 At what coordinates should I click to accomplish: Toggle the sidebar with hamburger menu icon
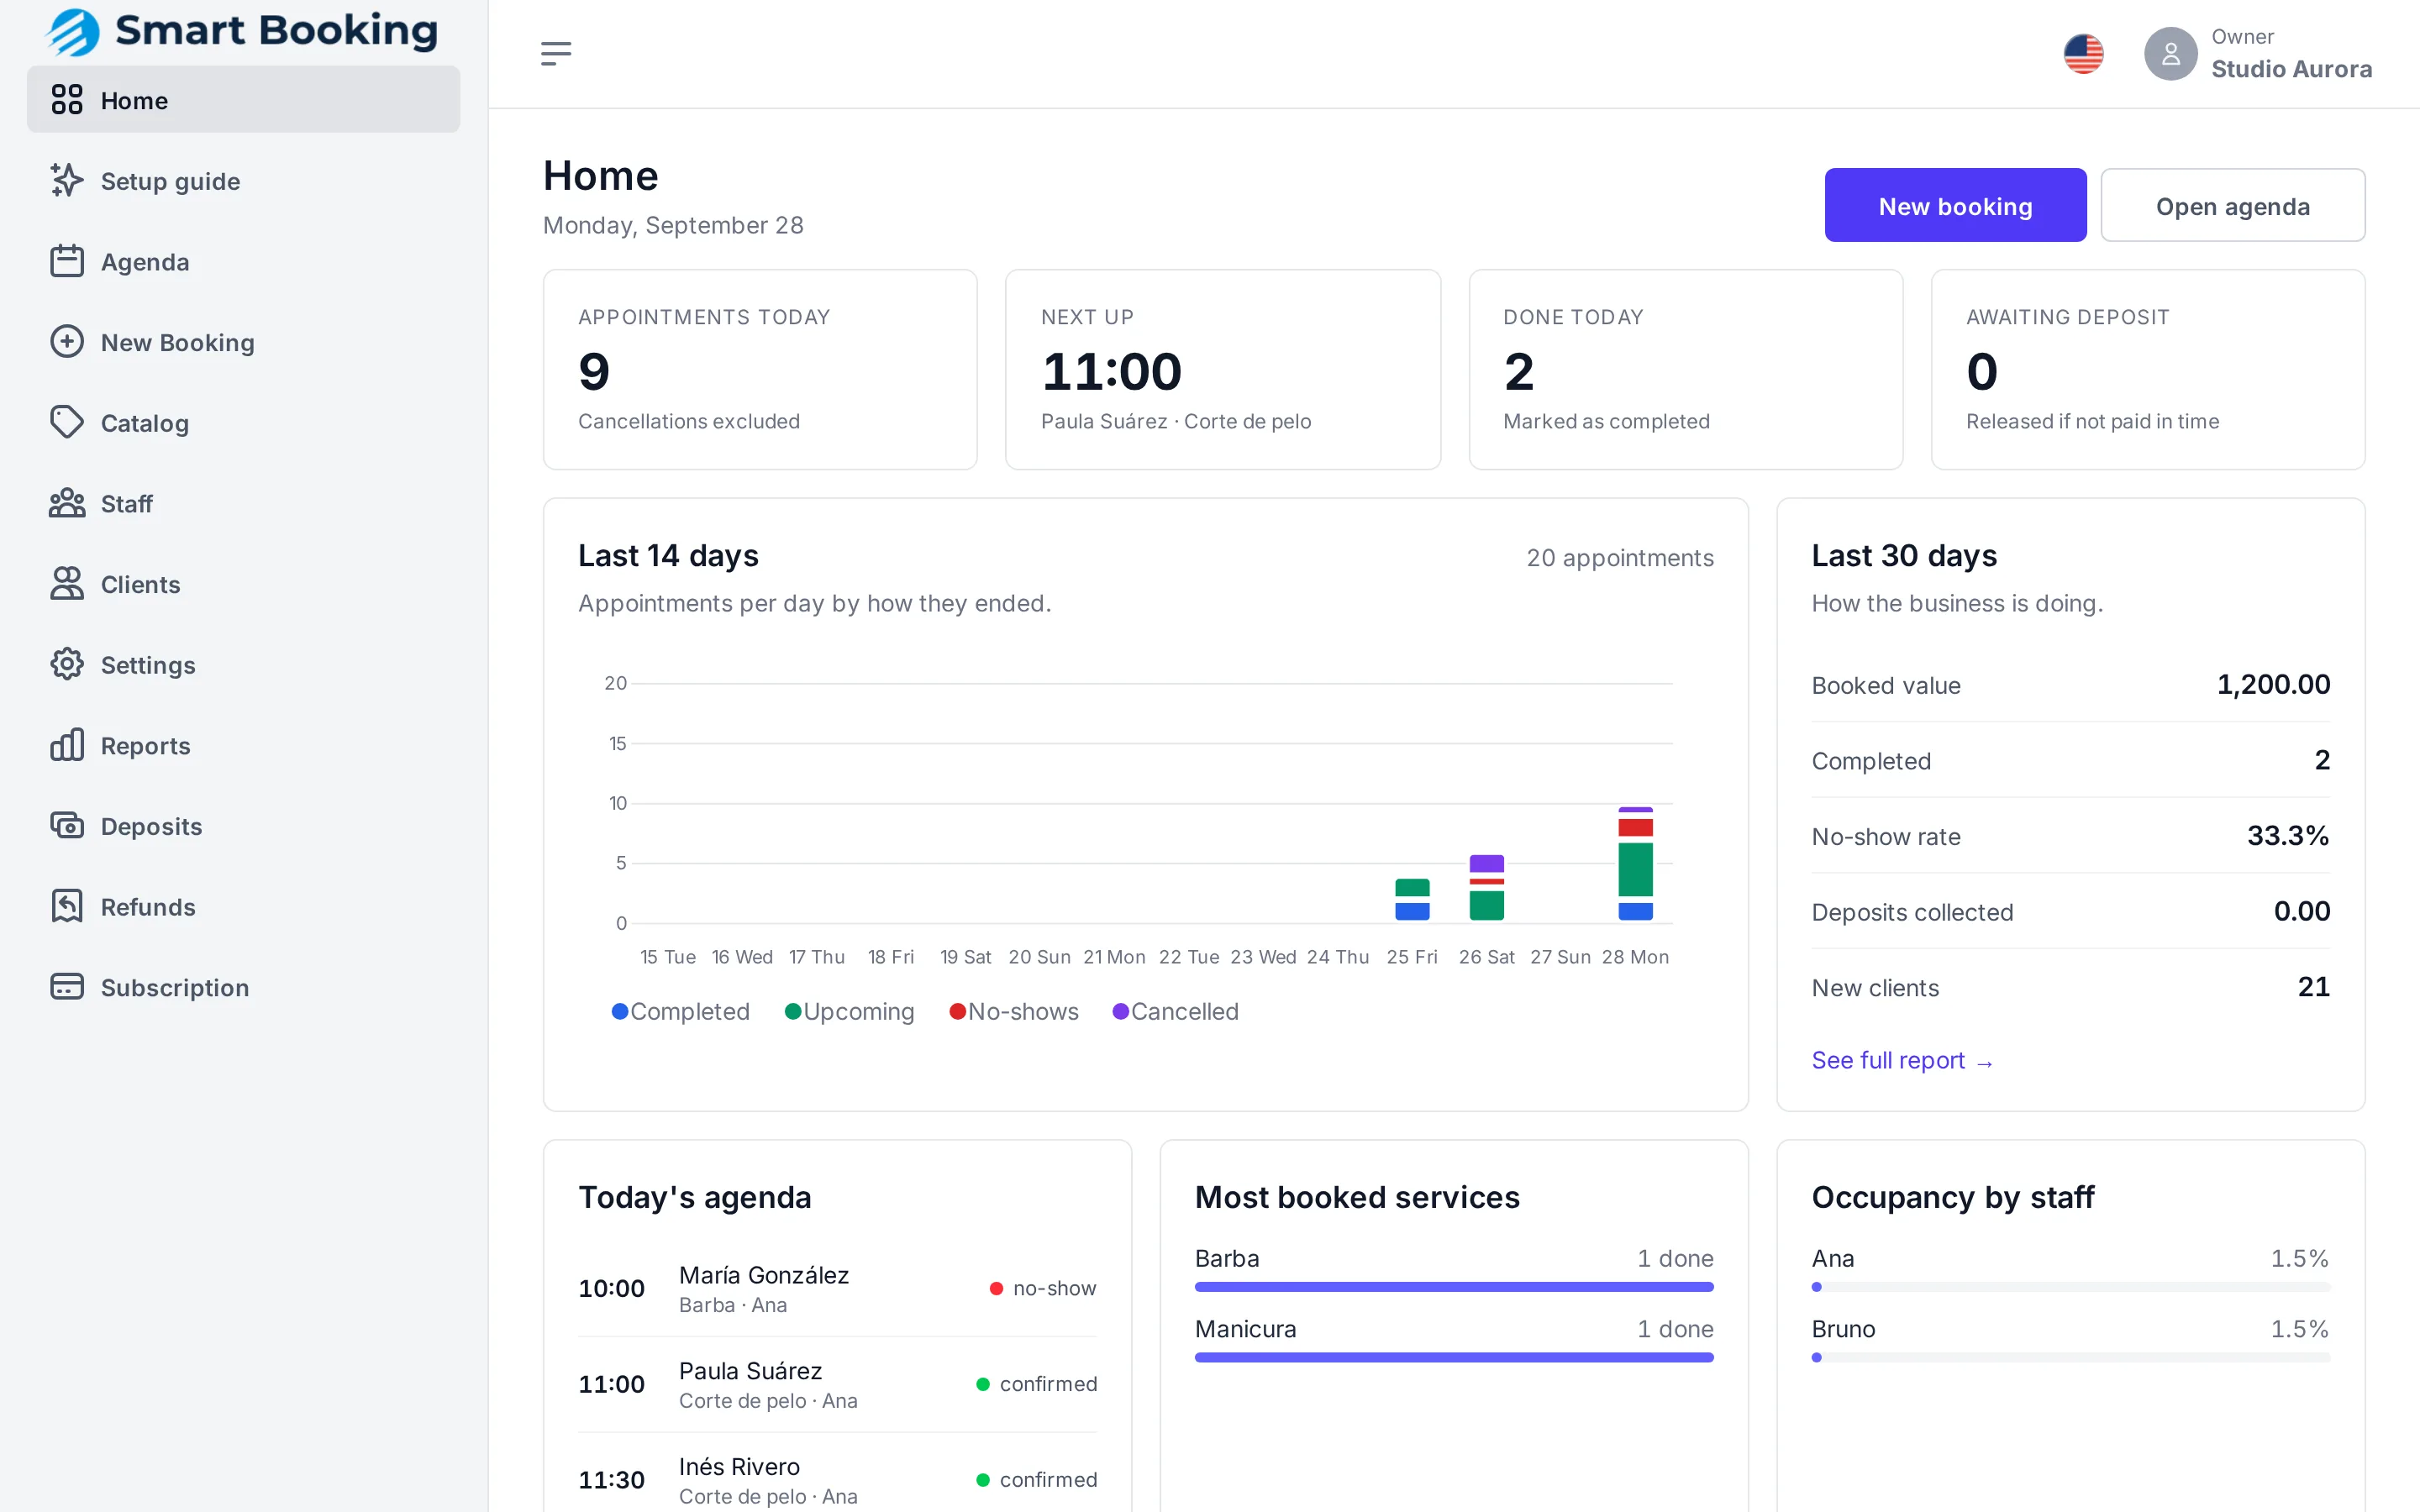pos(556,53)
